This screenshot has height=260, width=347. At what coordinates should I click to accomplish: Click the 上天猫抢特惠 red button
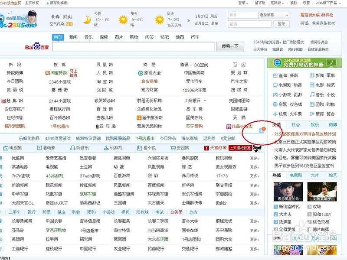(x=240, y=148)
